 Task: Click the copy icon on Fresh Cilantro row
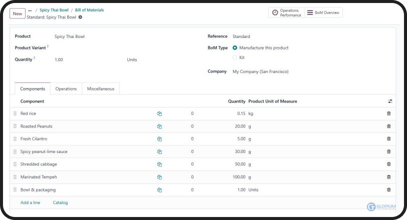point(159,139)
